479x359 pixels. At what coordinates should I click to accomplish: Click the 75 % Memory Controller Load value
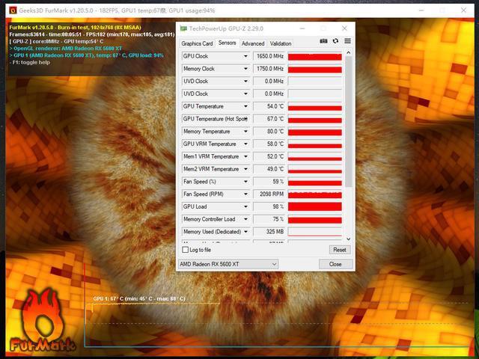pos(269,219)
